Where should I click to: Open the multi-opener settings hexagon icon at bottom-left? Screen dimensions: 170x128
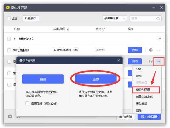pos(10,116)
